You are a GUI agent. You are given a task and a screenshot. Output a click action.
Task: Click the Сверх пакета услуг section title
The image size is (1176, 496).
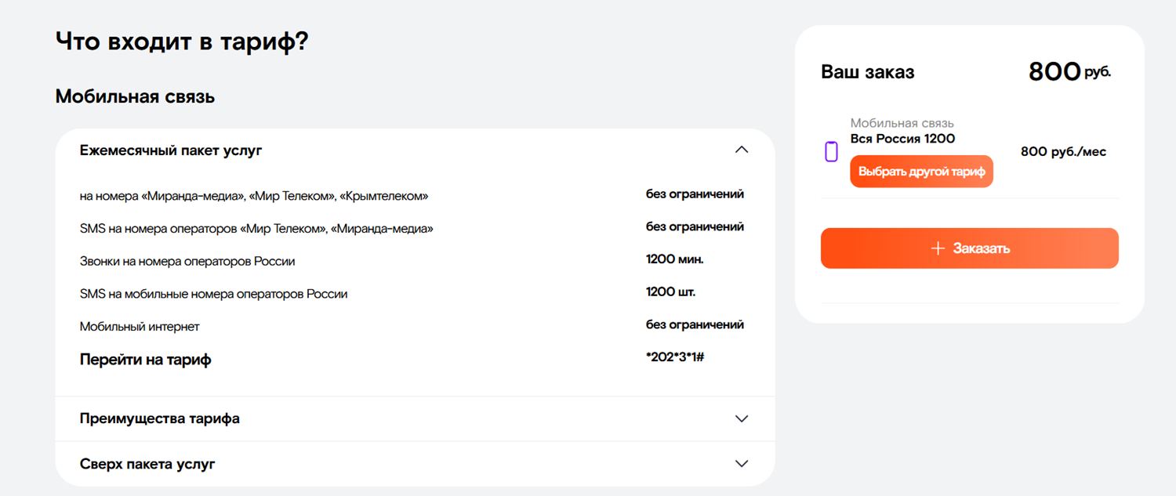click(x=147, y=464)
